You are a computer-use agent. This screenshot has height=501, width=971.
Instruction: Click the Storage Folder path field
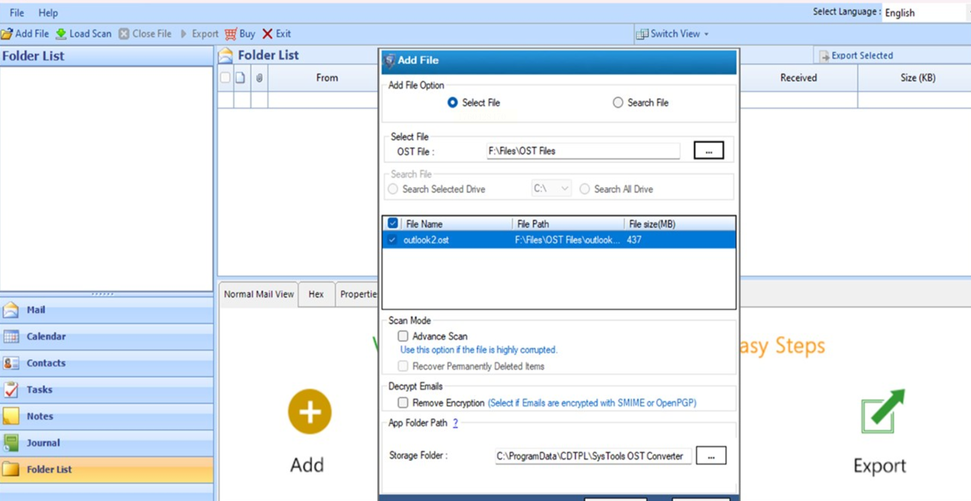point(592,456)
